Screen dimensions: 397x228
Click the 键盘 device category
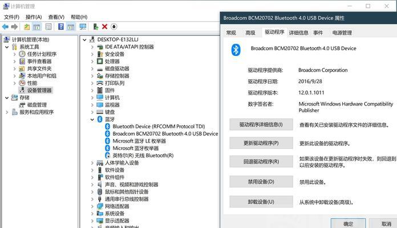pyautogui.click(x=110, y=112)
